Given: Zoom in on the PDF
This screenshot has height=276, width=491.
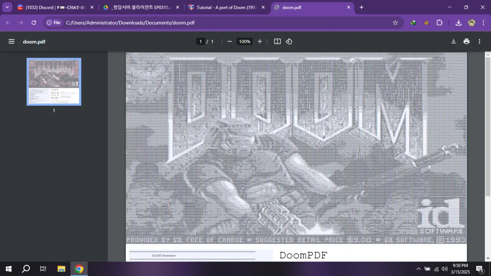Looking at the screenshot, I should [x=260, y=41].
